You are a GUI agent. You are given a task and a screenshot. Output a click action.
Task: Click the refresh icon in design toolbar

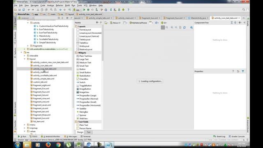tap(185, 28)
